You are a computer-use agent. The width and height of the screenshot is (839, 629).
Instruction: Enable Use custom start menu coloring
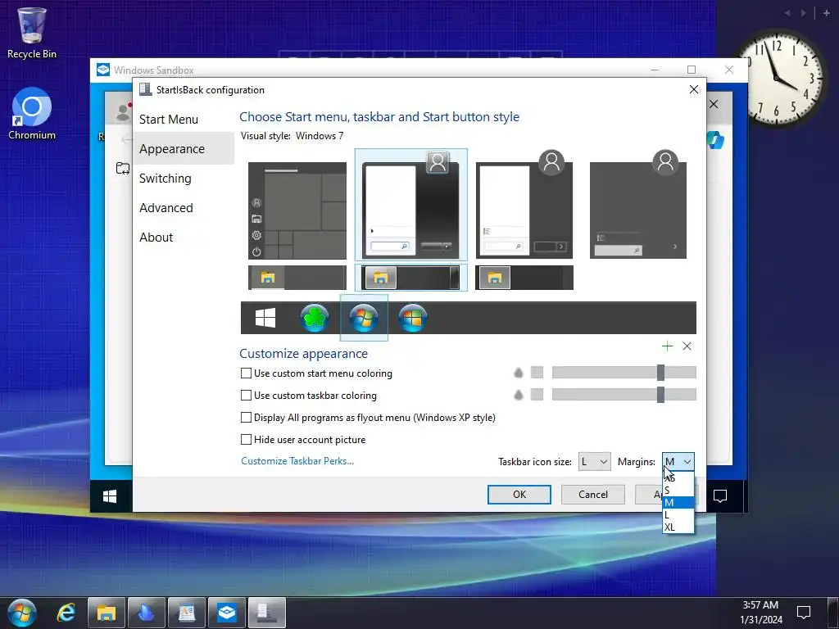point(317,373)
